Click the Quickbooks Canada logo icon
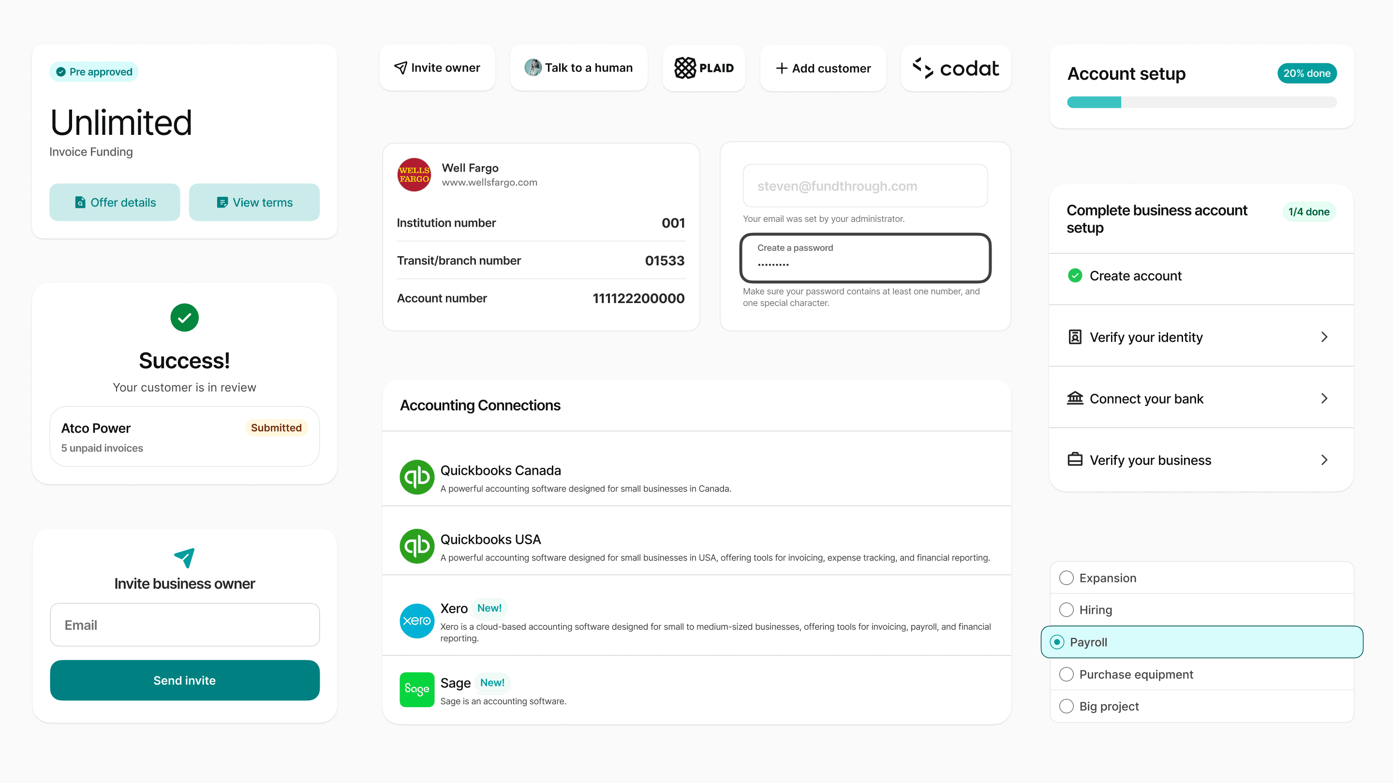Image resolution: width=1393 pixels, height=783 pixels. pos(416,477)
